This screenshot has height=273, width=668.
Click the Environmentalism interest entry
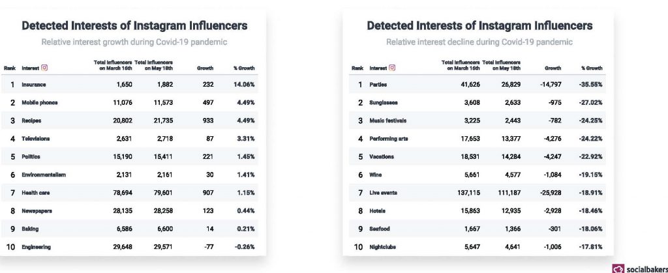(44, 175)
